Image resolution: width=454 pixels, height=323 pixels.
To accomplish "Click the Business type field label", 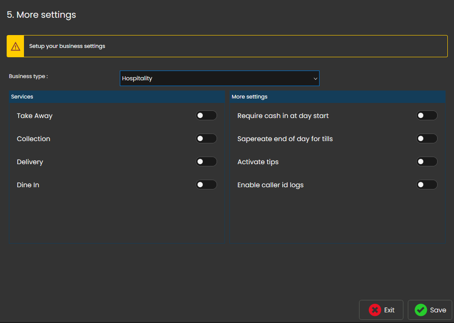I will [28, 76].
